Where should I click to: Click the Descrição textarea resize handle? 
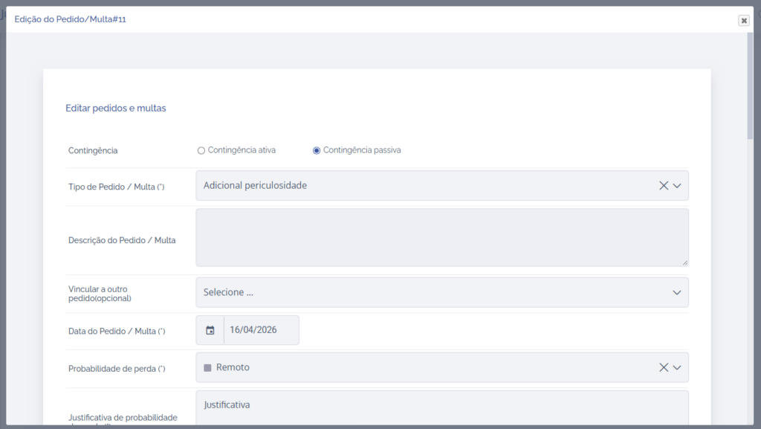[x=684, y=262]
